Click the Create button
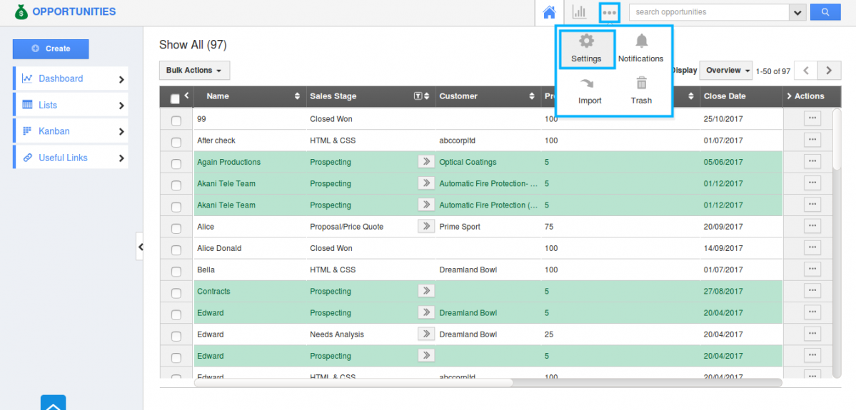This screenshot has height=410, width=856. [51, 48]
